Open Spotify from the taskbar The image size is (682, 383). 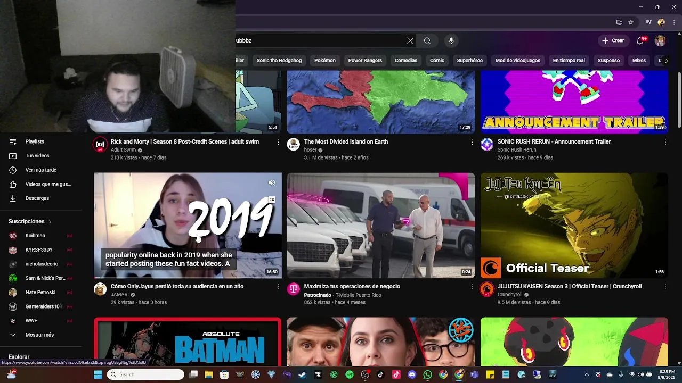(x=350, y=374)
